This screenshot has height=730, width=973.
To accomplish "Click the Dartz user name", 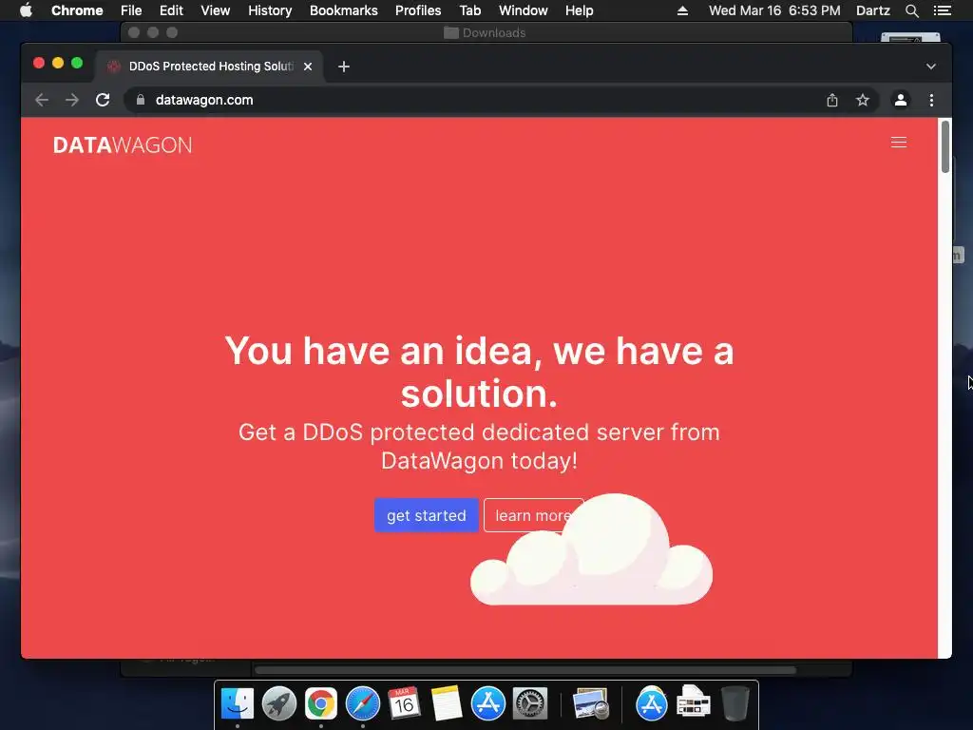I will coord(872,10).
